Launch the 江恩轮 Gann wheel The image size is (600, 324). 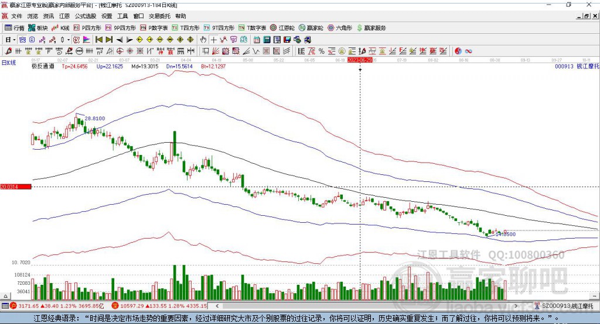coord(282,28)
